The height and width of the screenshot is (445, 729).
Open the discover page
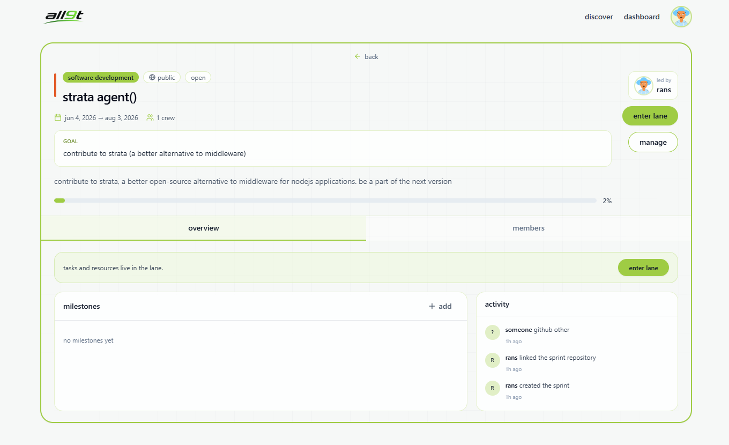click(599, 17)
